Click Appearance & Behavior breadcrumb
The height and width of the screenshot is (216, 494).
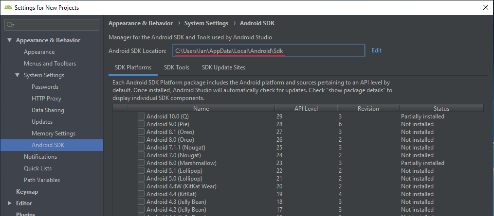tap(141, 23)
